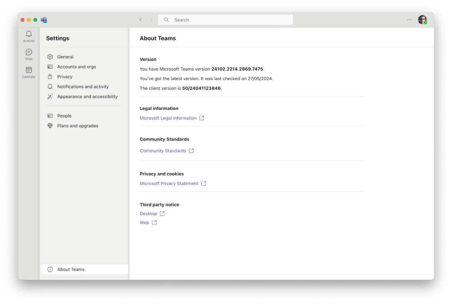Open Accounts and orgs settings

click(x=76, y=67)
